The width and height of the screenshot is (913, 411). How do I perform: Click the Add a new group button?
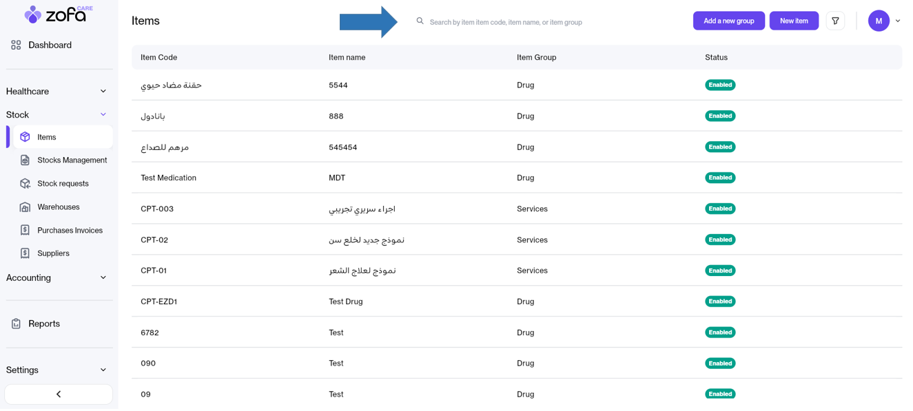[x=728, y=21]
